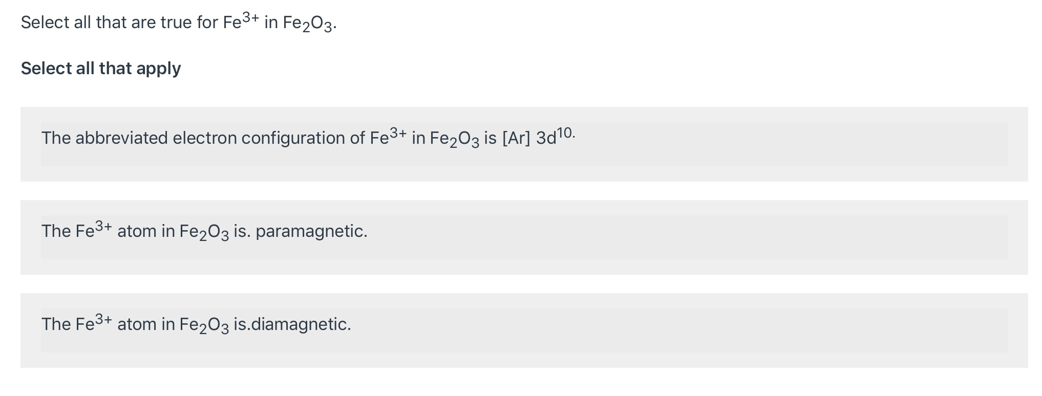Click '[Ar] 3d10' text in first option
This screenshot has height=396, width=1042.
539,137
